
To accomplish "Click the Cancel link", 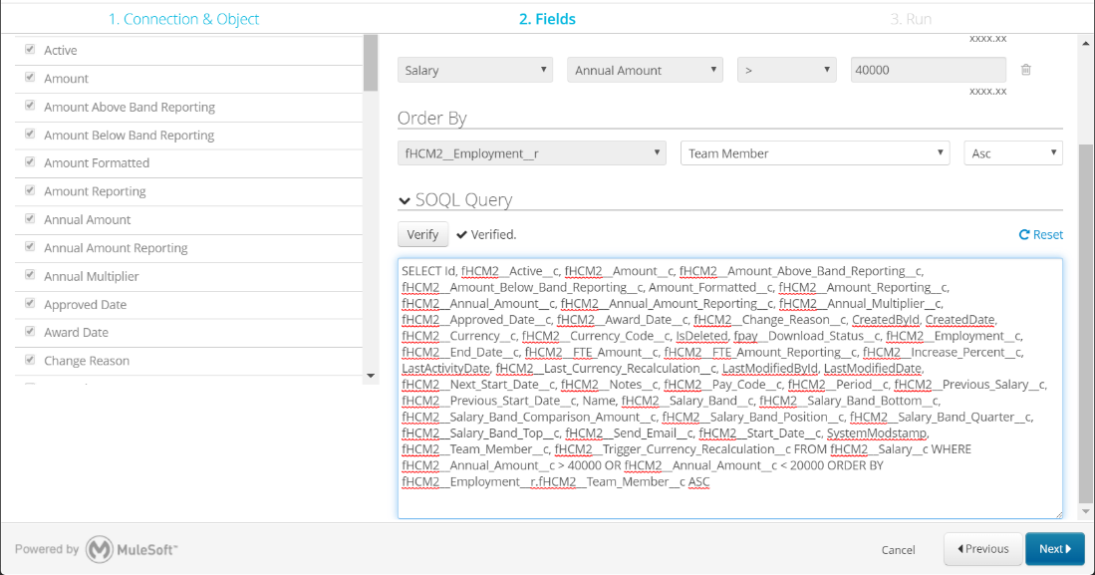I will click(898, 550).
